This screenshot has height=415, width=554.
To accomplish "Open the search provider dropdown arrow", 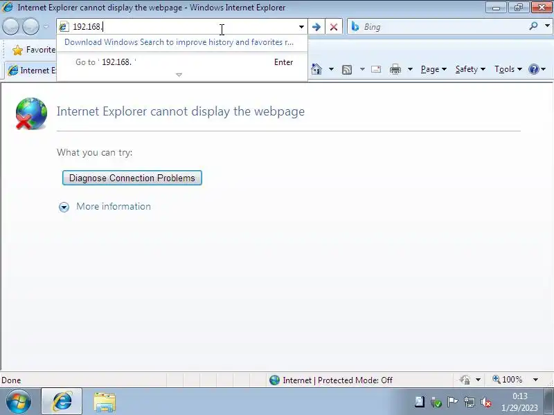I will (x=547, y=26).
